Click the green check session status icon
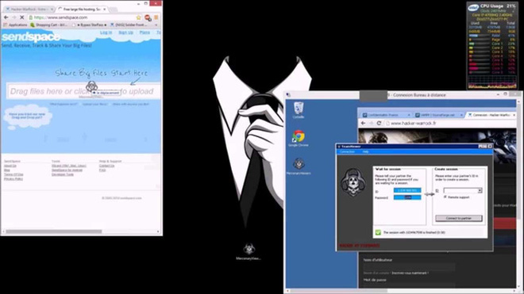The image size is (524, 294). [378, 233]
